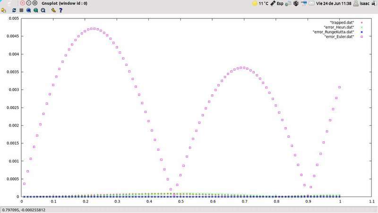Toggle the grid display icon

tap(21, 10)
